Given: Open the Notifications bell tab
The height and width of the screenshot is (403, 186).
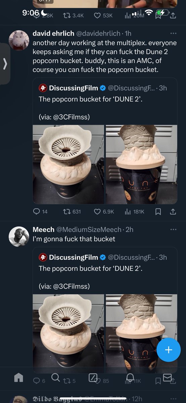Looking at the screenshot, I should pyautogui.click(x=130, y=378).
